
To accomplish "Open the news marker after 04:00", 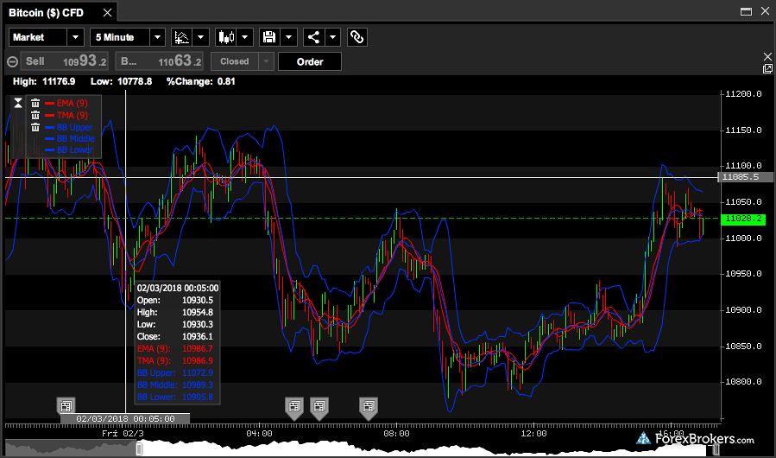I will [294, 409].
